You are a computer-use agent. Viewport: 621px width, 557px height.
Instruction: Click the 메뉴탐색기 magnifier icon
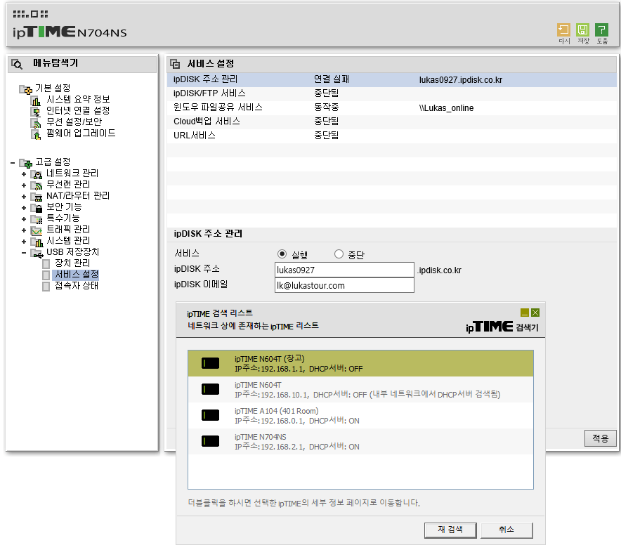[x=17, y=64]
